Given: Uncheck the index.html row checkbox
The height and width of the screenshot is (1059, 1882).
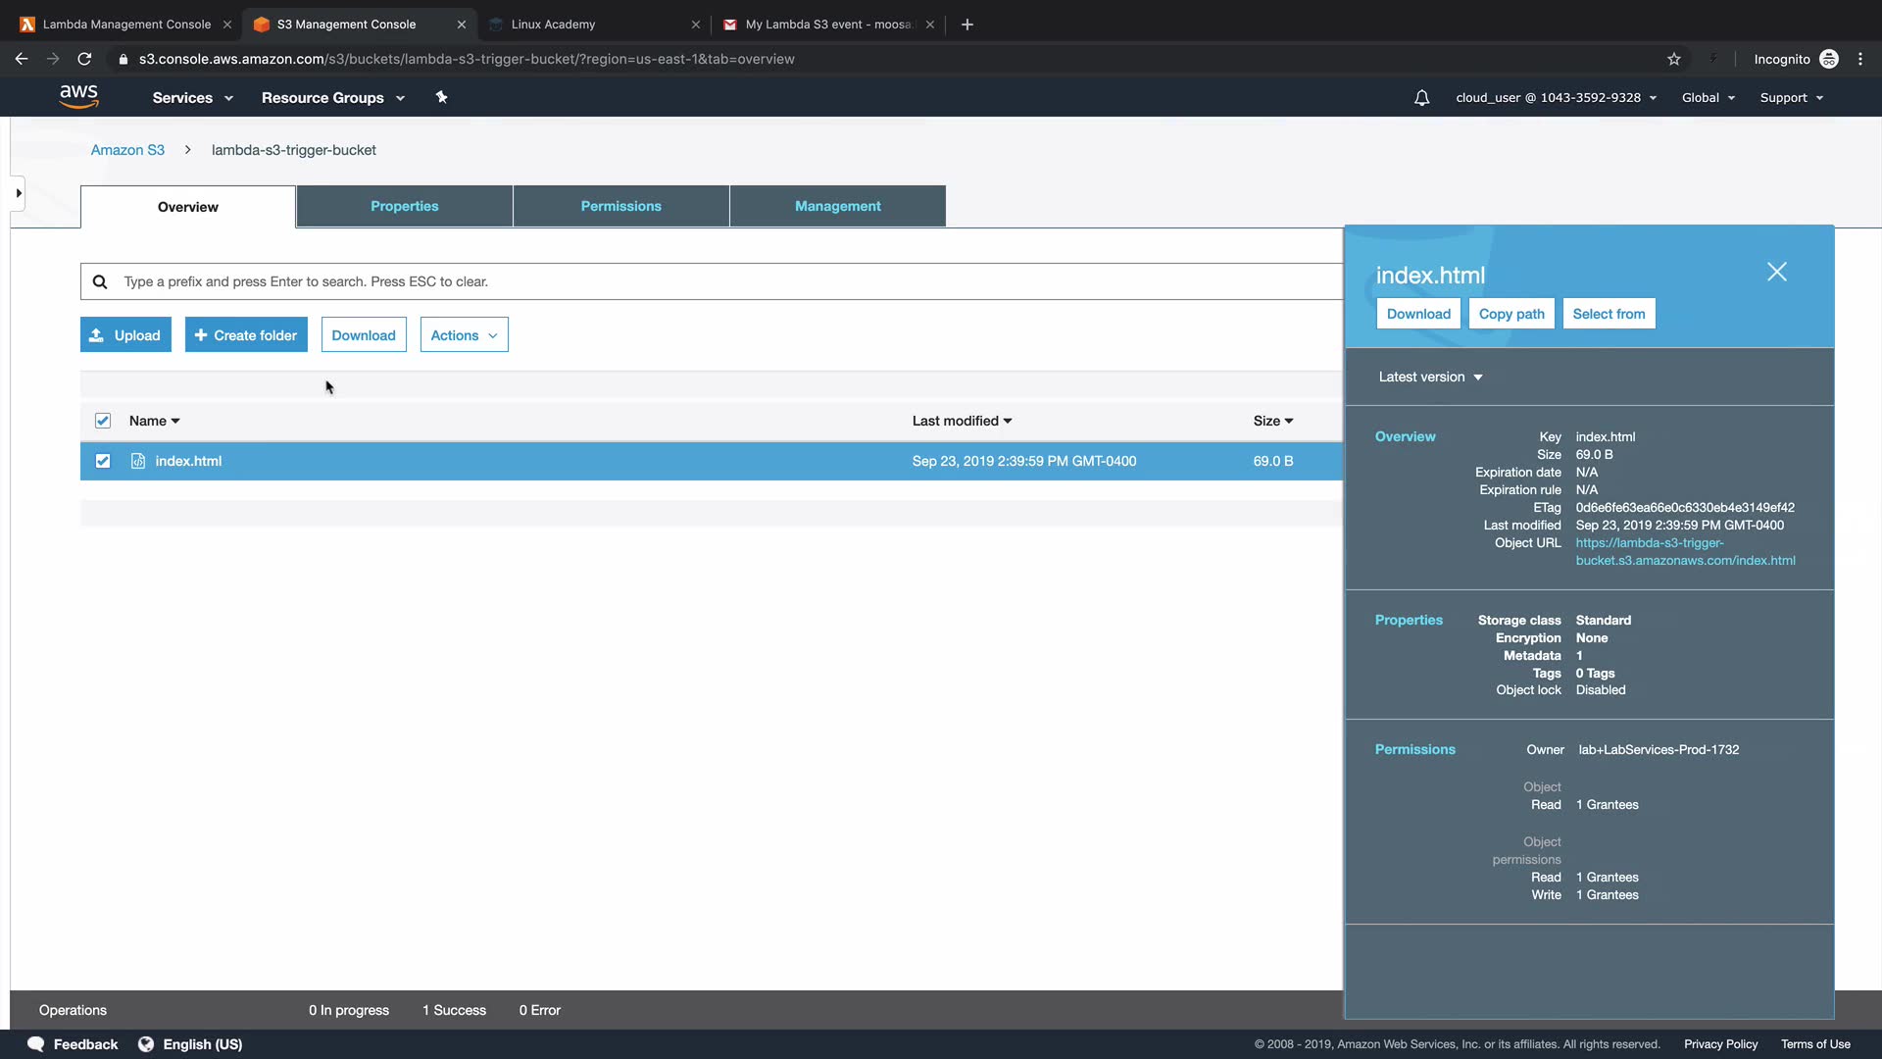Looking at the screenshot, I should [103, 461].
